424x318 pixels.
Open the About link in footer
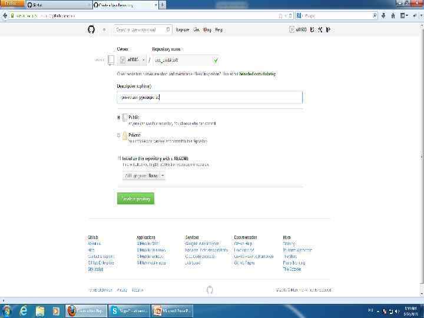pyautogui.click(x=94, y=244)
